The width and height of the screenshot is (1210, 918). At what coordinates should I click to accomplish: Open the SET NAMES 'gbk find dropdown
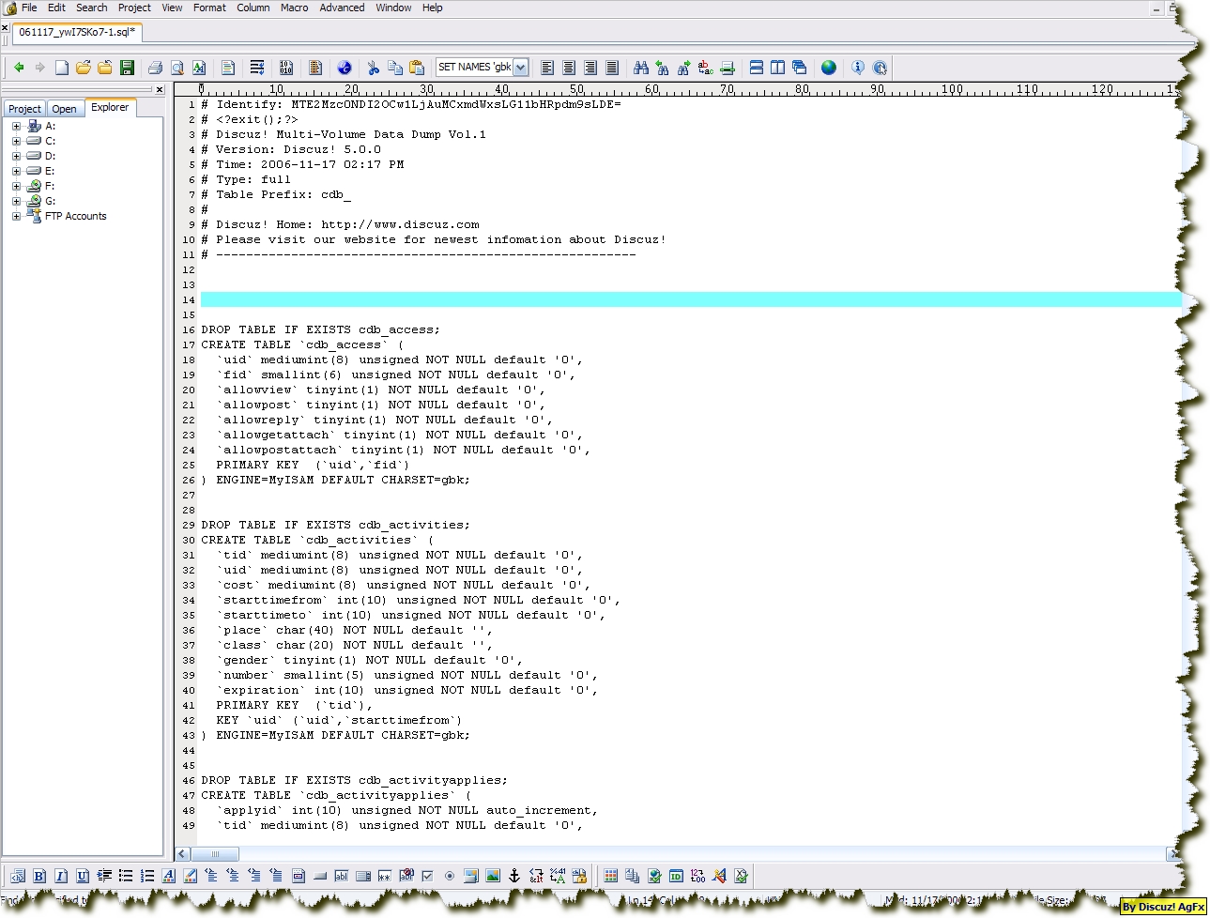tap(521, 68)
